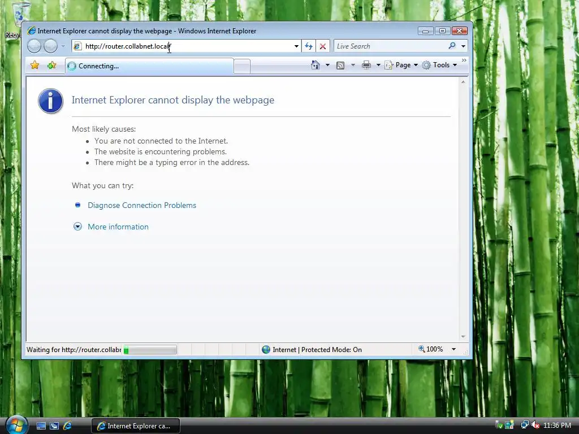Click Add to Favorites star-plus icon

[x=51, y=66]
